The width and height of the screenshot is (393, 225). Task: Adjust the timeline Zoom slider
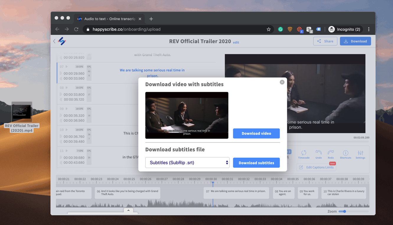[344, 211]
